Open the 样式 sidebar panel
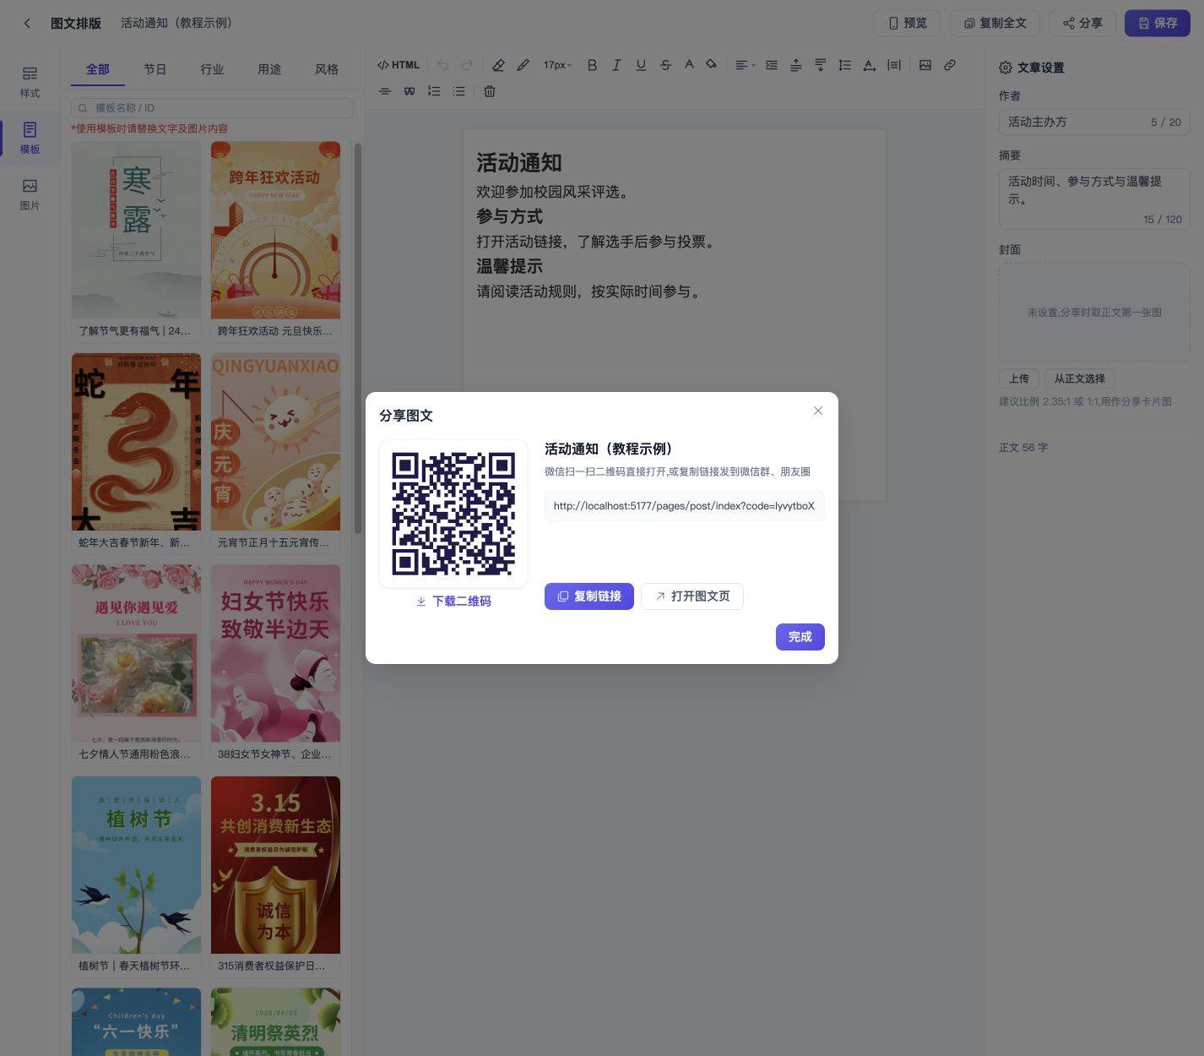 click(x=30, y=82)
